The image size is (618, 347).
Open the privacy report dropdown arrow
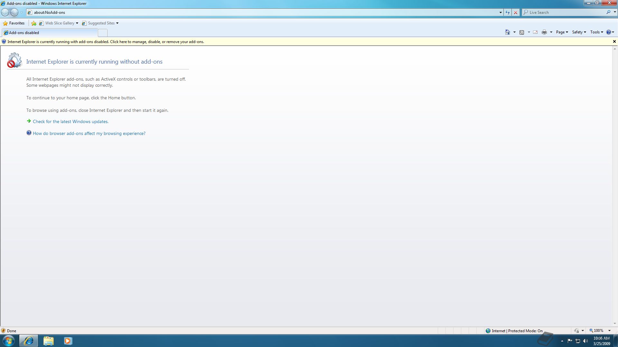pos(583,331)
